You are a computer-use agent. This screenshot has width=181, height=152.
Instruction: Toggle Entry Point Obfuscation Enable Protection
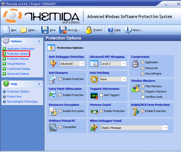tap(60, 95)
